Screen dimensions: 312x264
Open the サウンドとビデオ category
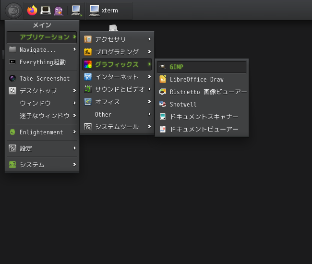coord(117,89)
